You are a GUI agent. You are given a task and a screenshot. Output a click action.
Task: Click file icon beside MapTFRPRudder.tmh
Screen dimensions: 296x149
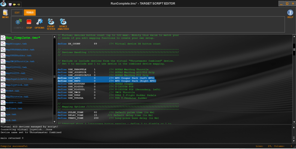click(3, 56)
